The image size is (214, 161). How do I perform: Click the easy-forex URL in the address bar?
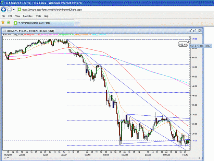tap(52, 10)
